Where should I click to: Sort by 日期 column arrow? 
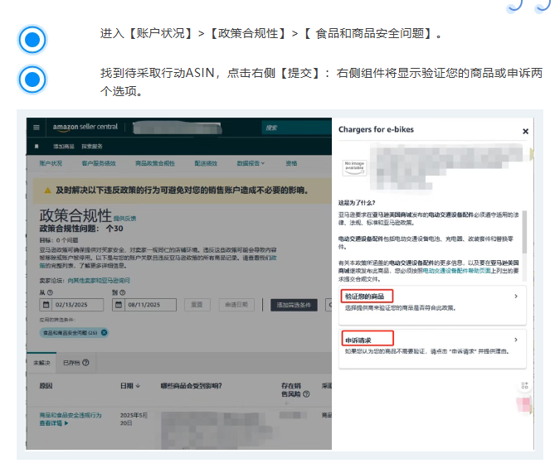[138, 386]
